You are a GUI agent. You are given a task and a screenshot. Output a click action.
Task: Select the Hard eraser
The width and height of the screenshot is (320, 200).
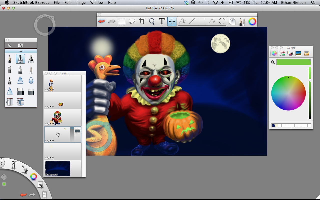click(20, 91)
